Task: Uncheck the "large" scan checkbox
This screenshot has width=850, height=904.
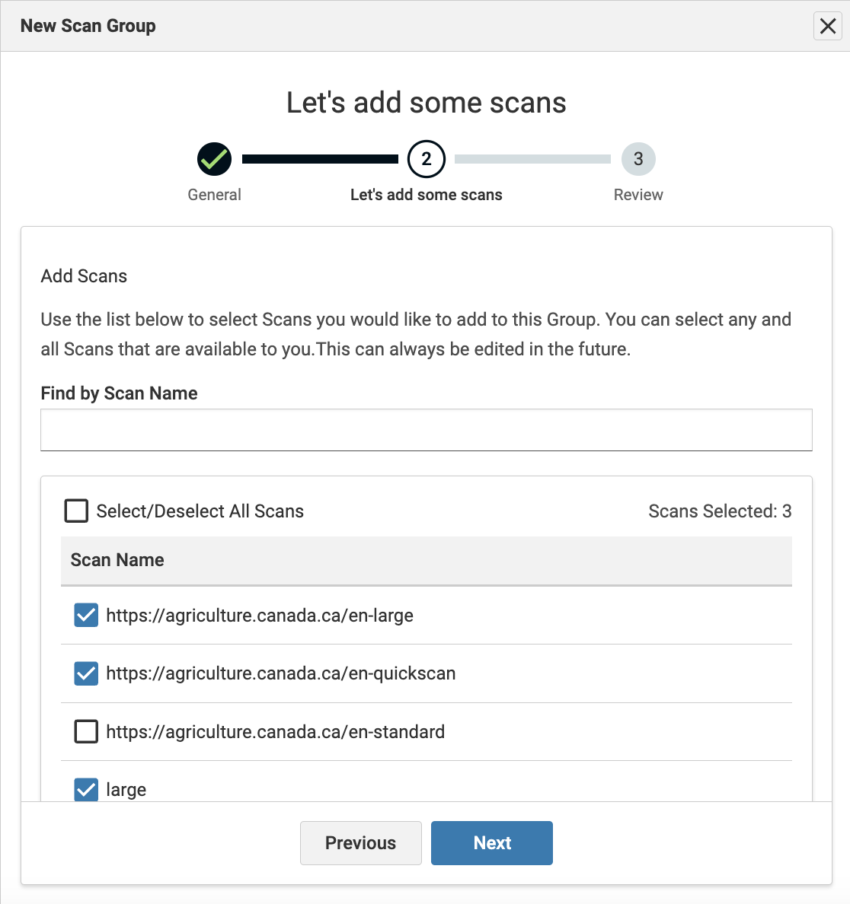Action: tap(86, 790)
